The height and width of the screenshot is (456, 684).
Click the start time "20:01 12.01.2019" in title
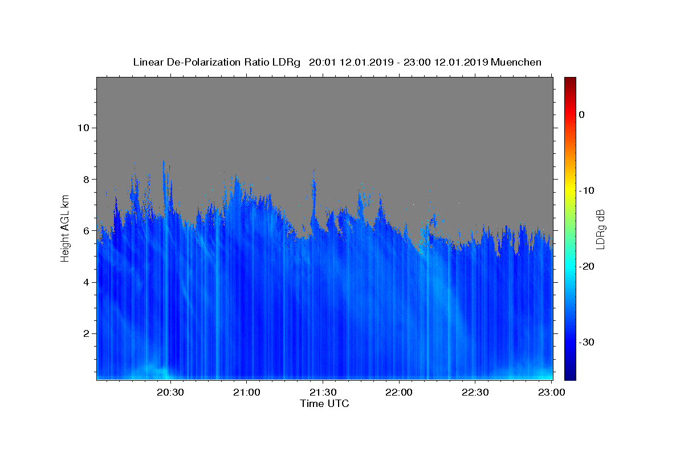[351, 62]
